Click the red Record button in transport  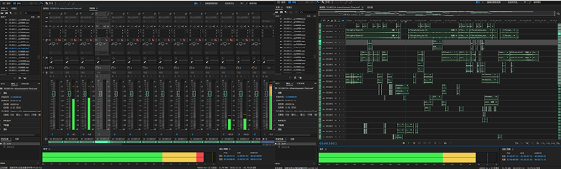point(440,143)
